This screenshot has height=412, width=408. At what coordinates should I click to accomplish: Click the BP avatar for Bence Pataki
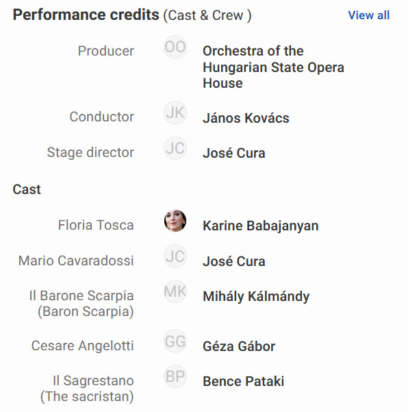click(x=175, y=376)
